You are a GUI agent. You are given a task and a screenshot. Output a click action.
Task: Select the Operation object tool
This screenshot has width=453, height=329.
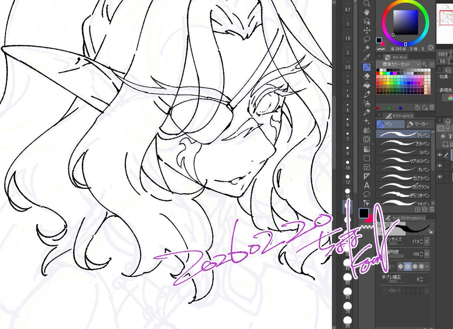coord(366,21)
